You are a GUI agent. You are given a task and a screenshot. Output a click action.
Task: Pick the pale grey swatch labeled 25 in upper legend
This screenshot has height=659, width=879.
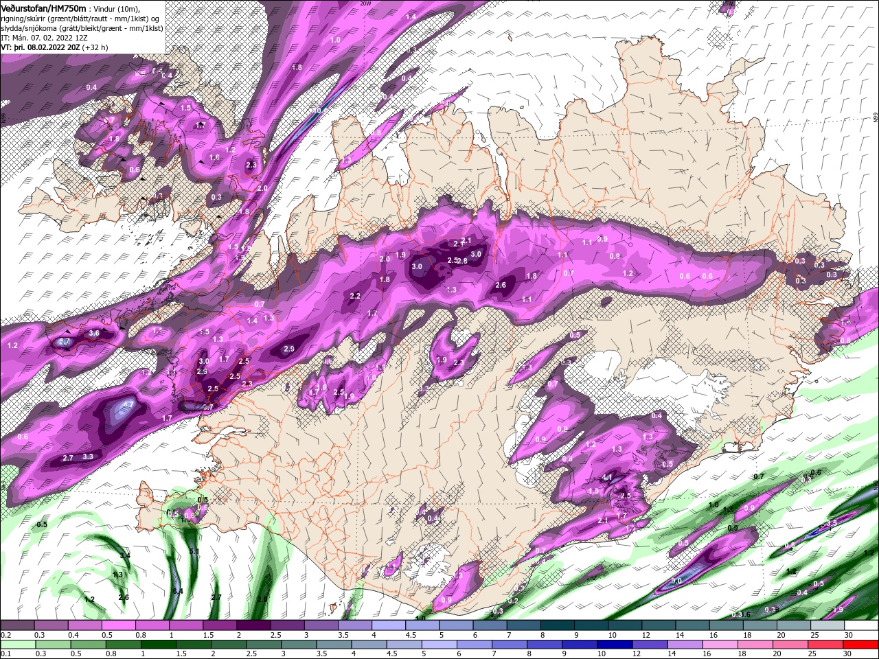click(827, 625)
